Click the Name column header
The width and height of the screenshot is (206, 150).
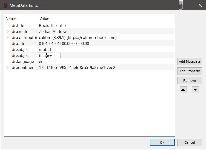[x=21, y=19]
